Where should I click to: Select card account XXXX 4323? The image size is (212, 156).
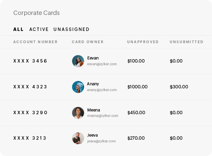(x=30, y=87)
